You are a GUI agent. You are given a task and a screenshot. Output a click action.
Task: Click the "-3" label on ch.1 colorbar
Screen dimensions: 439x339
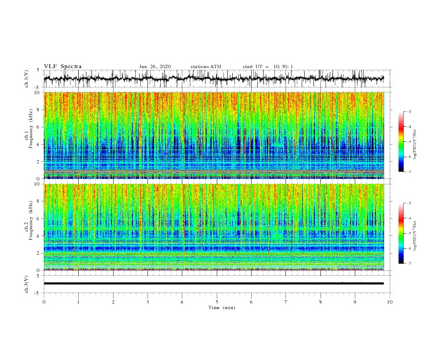point(409,111)
